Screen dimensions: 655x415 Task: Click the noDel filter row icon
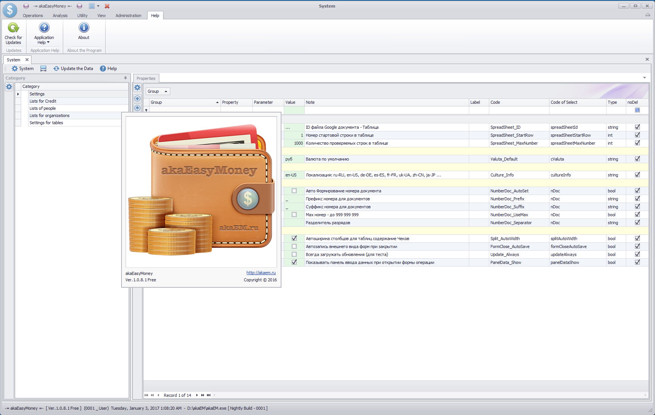[637, 110]
